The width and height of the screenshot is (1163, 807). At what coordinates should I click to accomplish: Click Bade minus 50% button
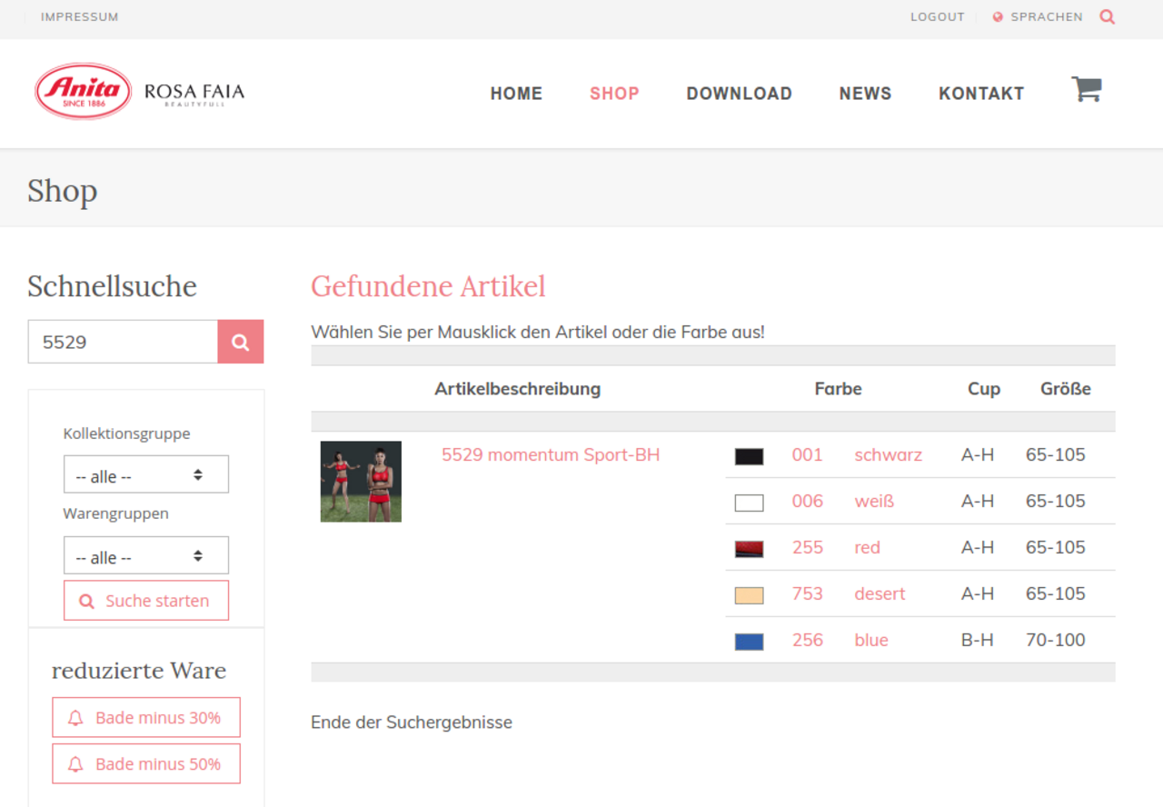[x=145, y=764]
